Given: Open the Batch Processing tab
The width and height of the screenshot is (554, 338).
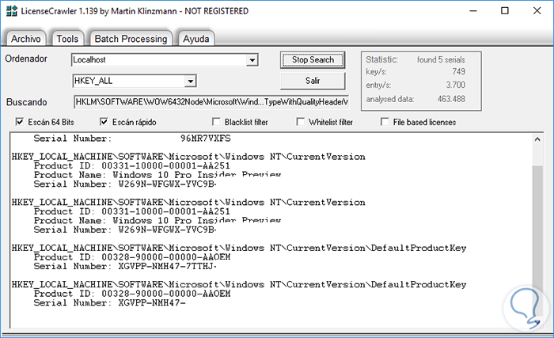Looking at the screenshot, I should tap(131, 39).
